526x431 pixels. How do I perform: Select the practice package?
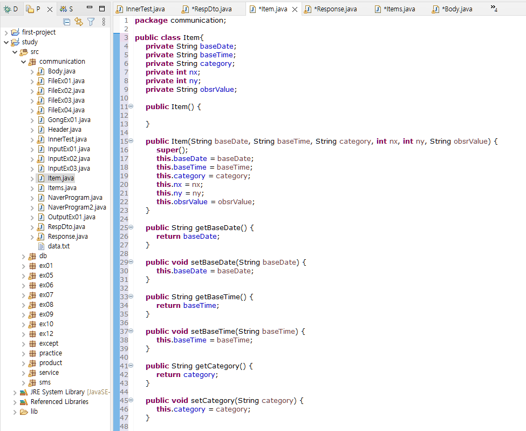tap(50, 353)
